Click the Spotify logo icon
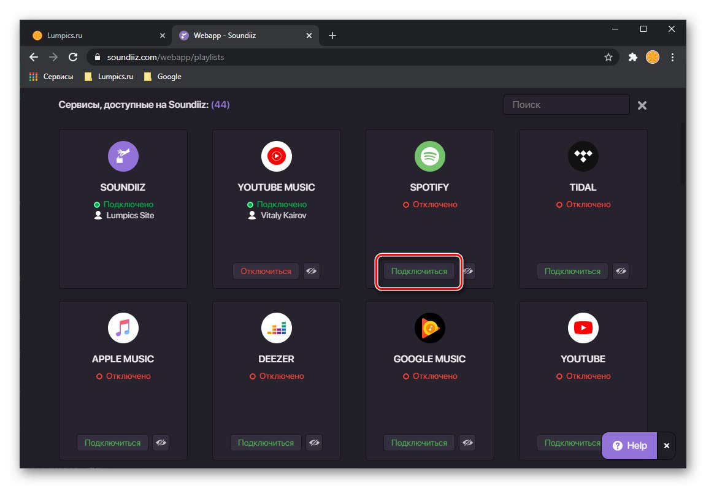Screen dimensions: 706x488 429,156
